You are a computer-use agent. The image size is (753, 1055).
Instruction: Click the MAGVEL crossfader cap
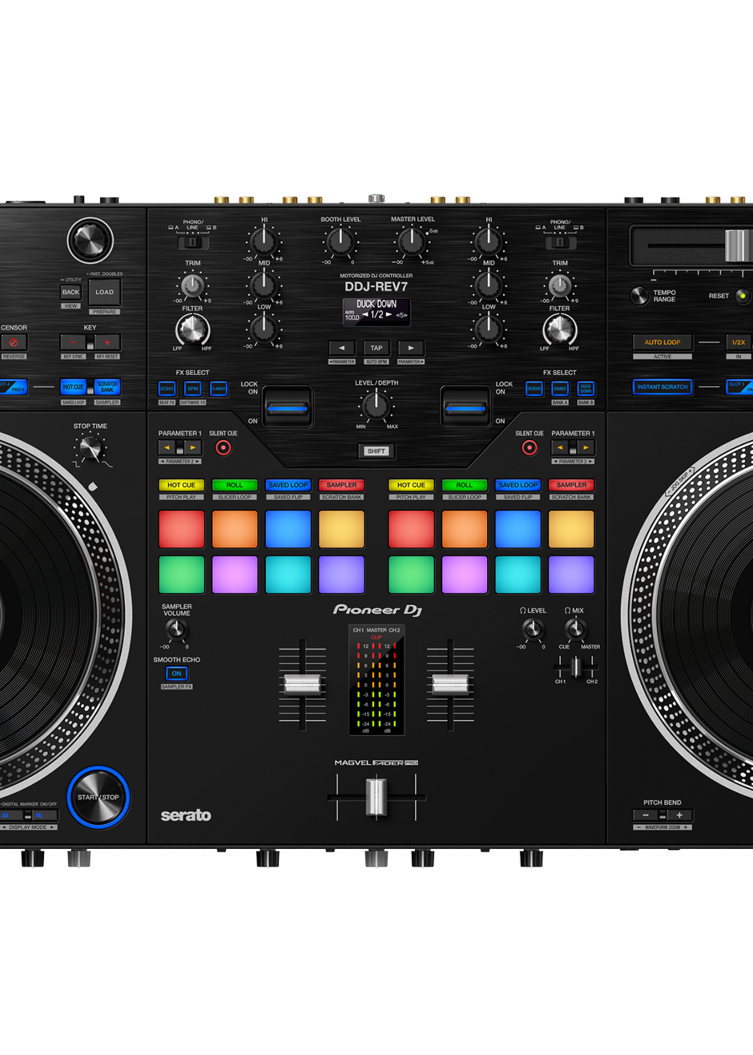(x=376, y=797)
